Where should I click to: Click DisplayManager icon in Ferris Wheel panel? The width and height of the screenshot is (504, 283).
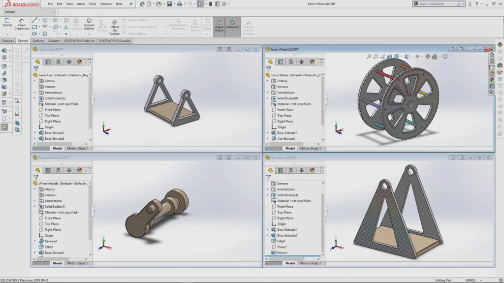point(312,62)
